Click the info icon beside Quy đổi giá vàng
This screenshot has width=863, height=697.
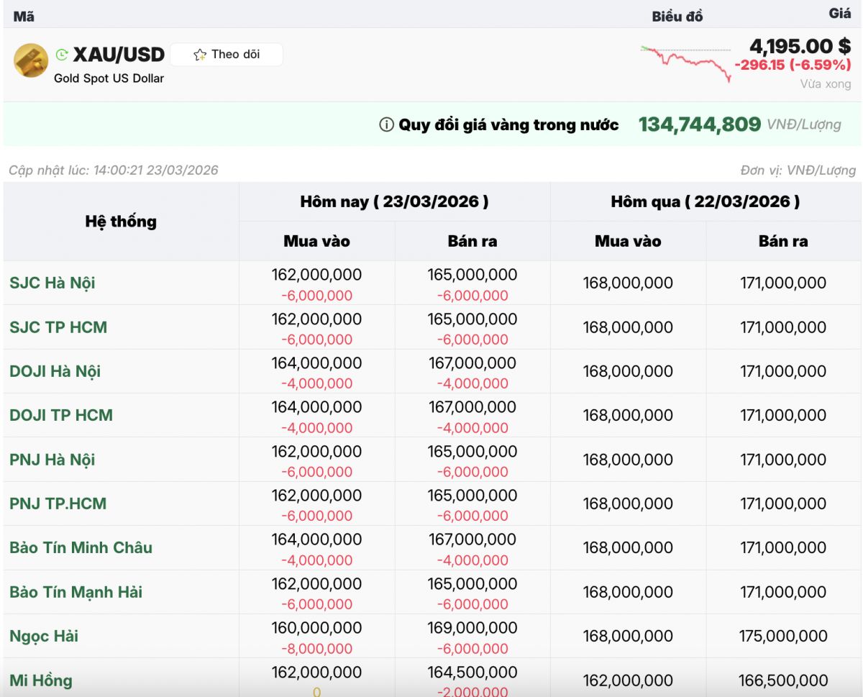(386, 124)
